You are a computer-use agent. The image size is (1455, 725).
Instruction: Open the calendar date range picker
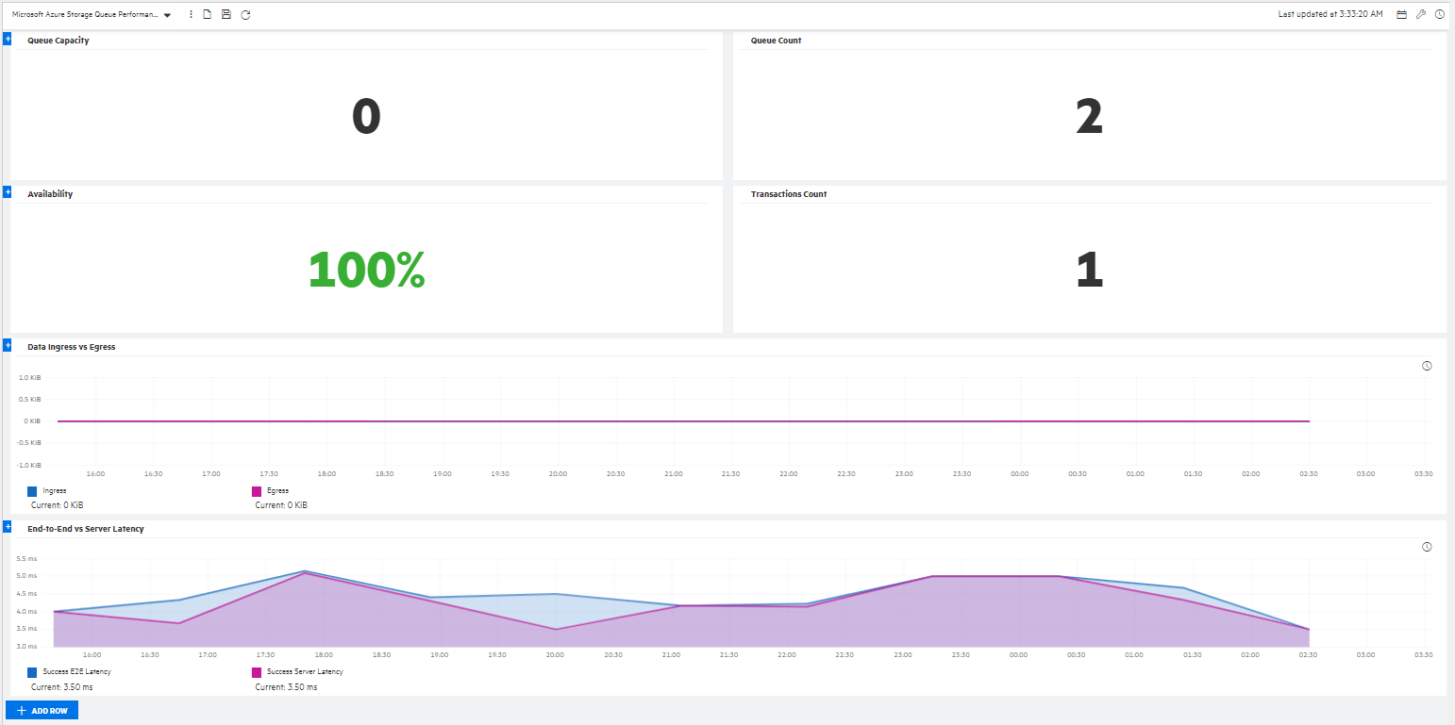[1401, 15]
